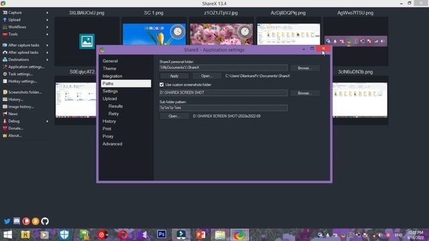429x241 pixels.
Task: Open the ShareX personal folder
Action: pyautogui.click(x=207, y=76)
